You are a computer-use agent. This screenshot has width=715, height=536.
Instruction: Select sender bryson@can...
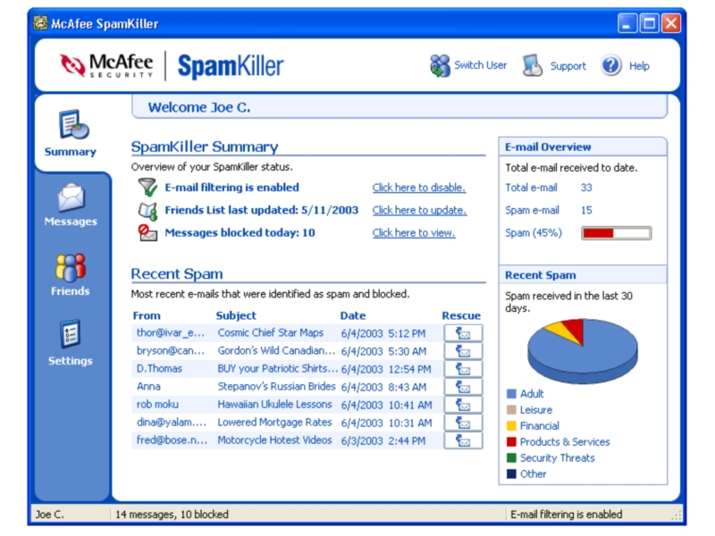(x=171, y=351)
